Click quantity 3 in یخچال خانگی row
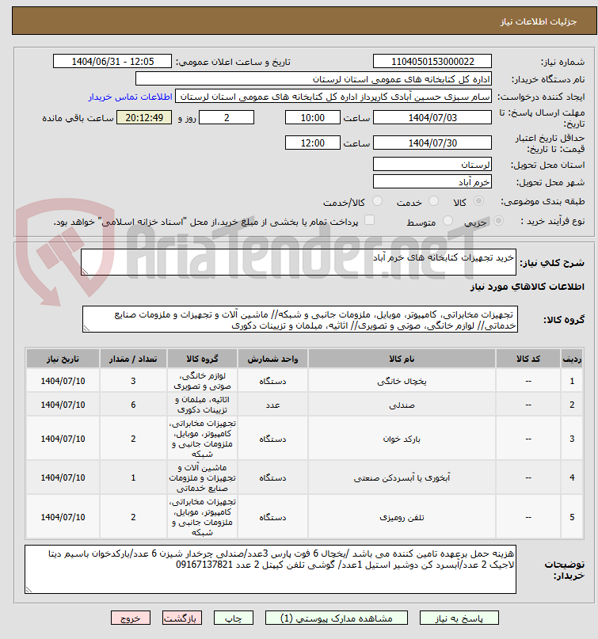Image resolution: width=598 pixels, height=639 pixels. click(133, 381)
